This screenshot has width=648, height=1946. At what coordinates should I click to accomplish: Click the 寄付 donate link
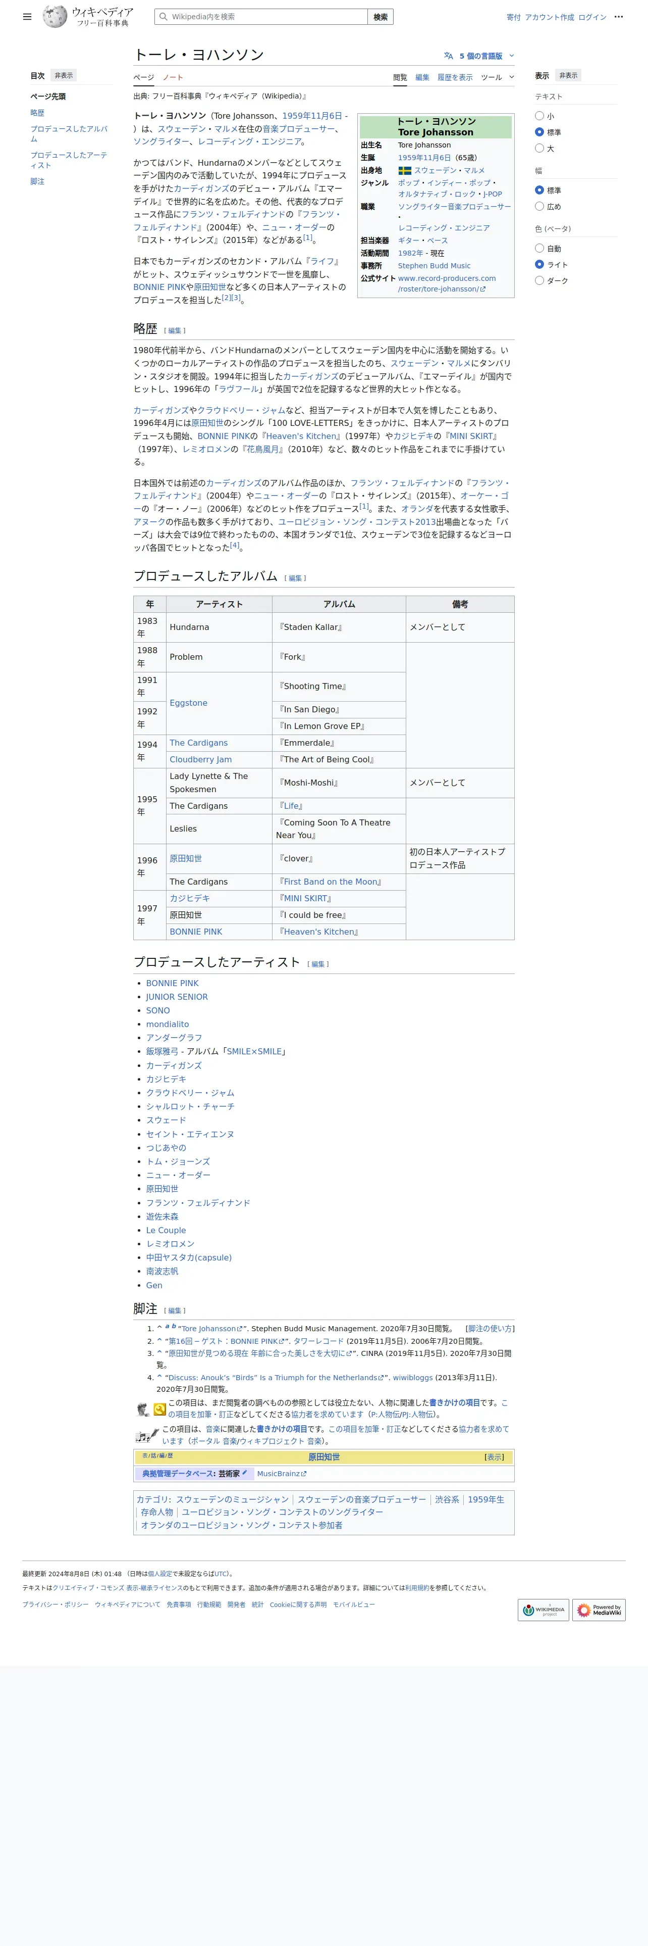[x=513, y=17]
